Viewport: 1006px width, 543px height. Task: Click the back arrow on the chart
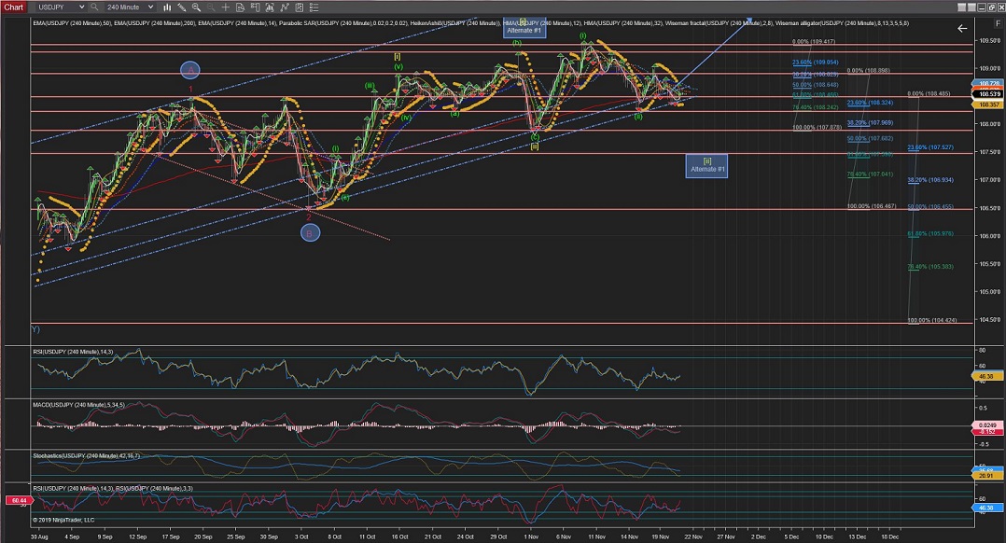pos(962,28)
